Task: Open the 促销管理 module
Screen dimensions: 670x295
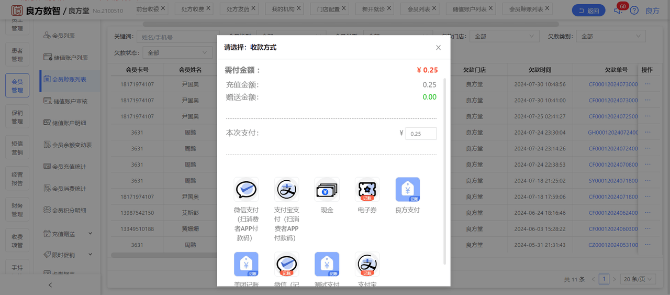Action: pos(17,117)
